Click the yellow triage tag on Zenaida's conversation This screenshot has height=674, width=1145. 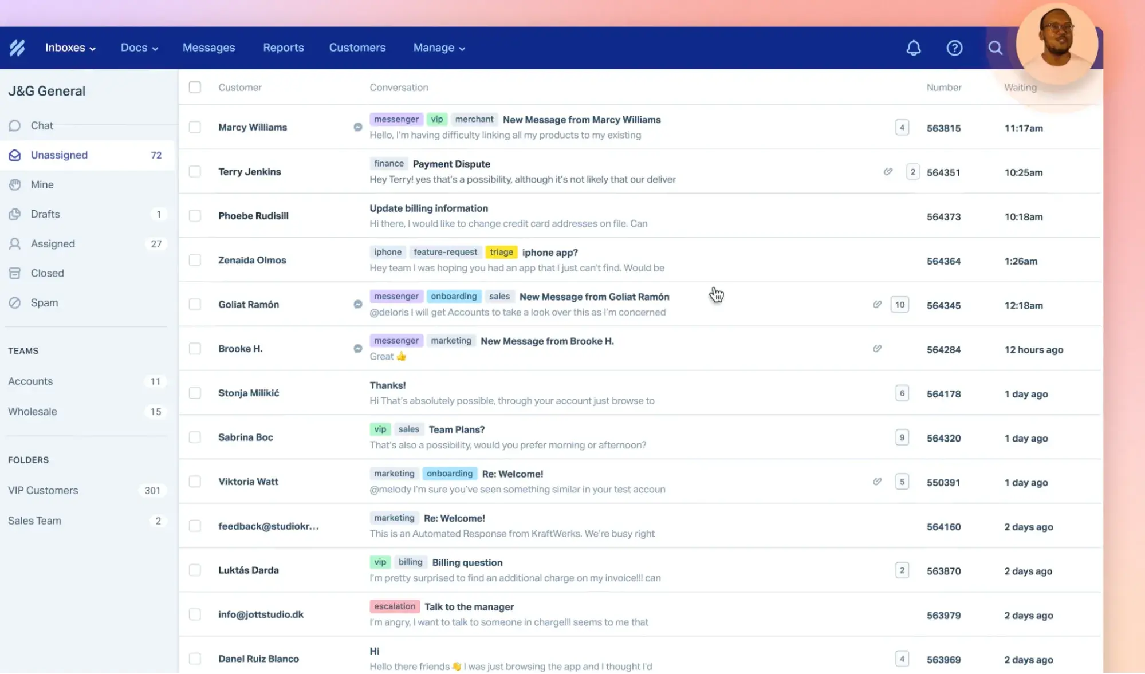coord(501,252)
